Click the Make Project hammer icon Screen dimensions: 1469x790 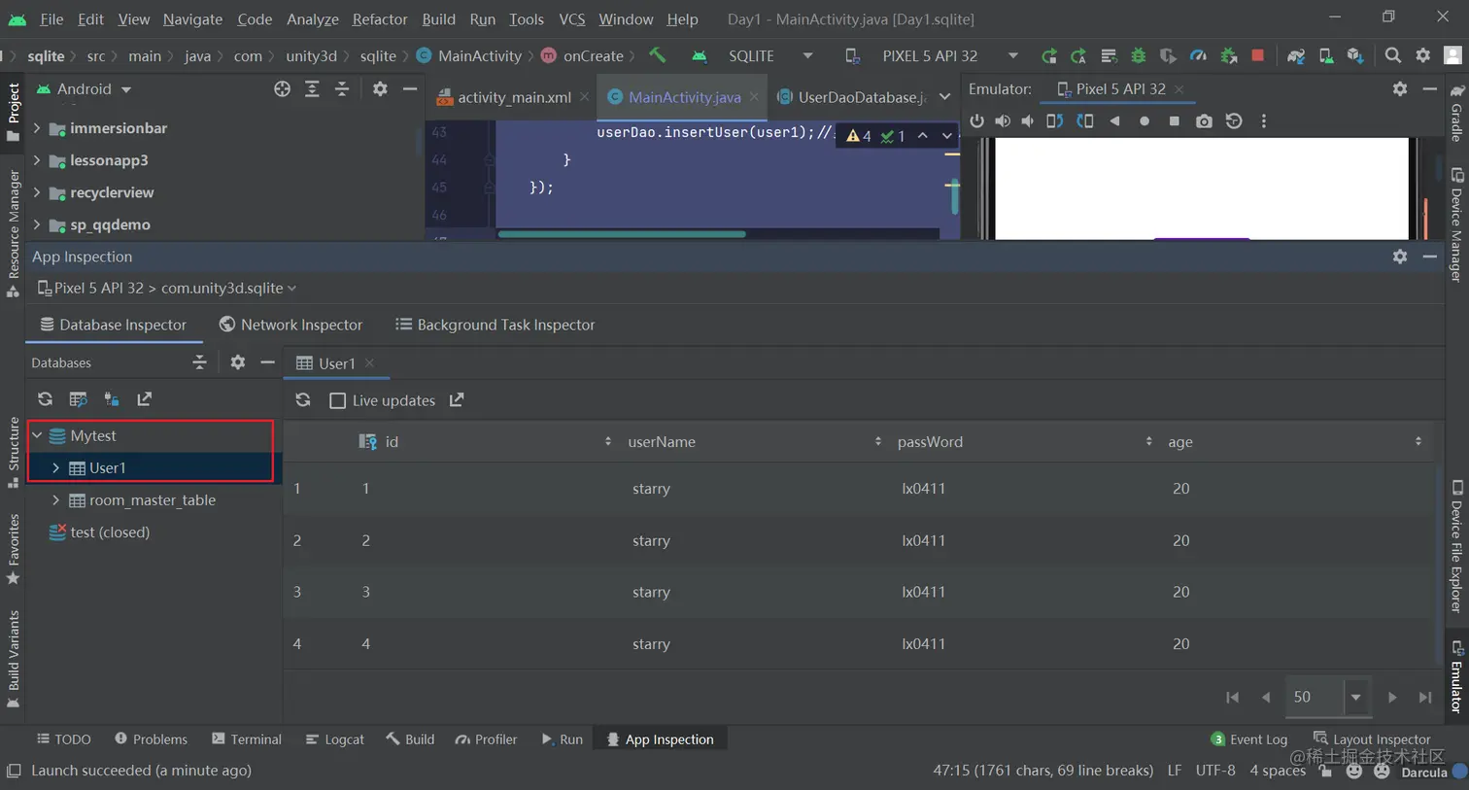tap(658, 55)
